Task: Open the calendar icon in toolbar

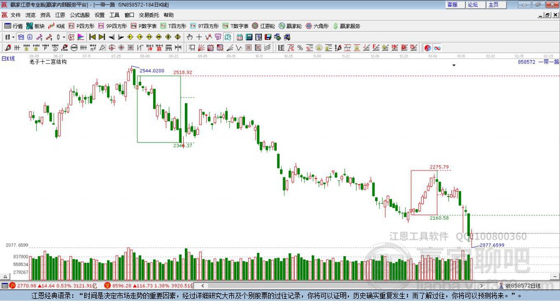Action: (x=240, y=37)
